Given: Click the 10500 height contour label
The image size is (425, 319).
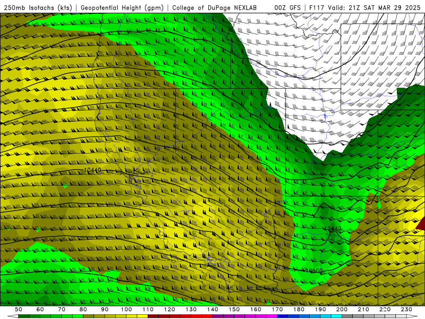Looking at the screenshot, I should point(314,271).
